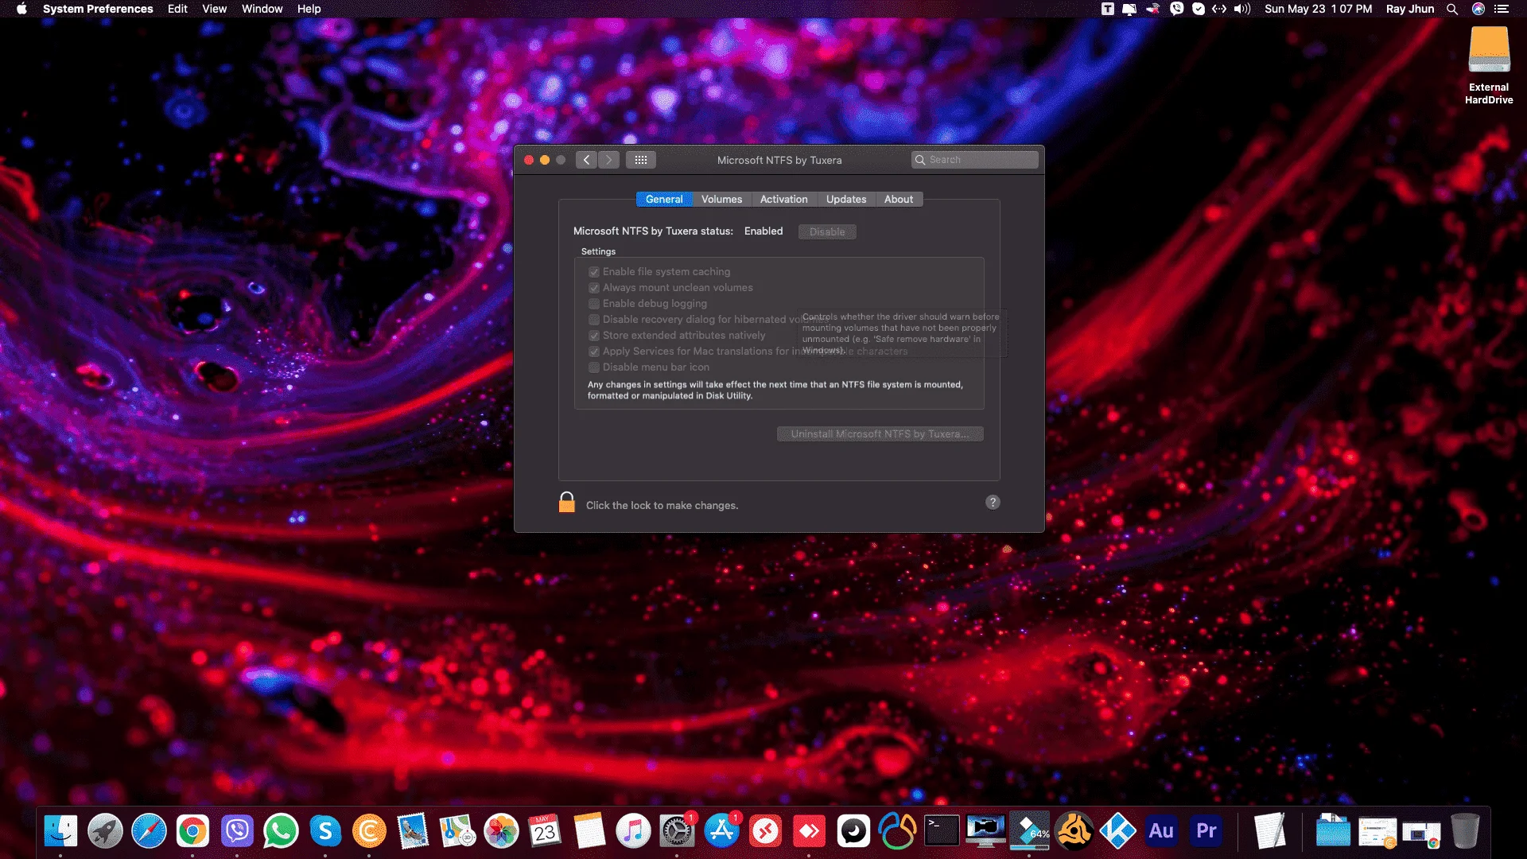
Task: Open Spotlight search in menu bar
Action: pyautogui.click(x=1452, y=9)
